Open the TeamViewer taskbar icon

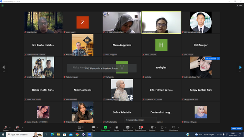[83, 134]
